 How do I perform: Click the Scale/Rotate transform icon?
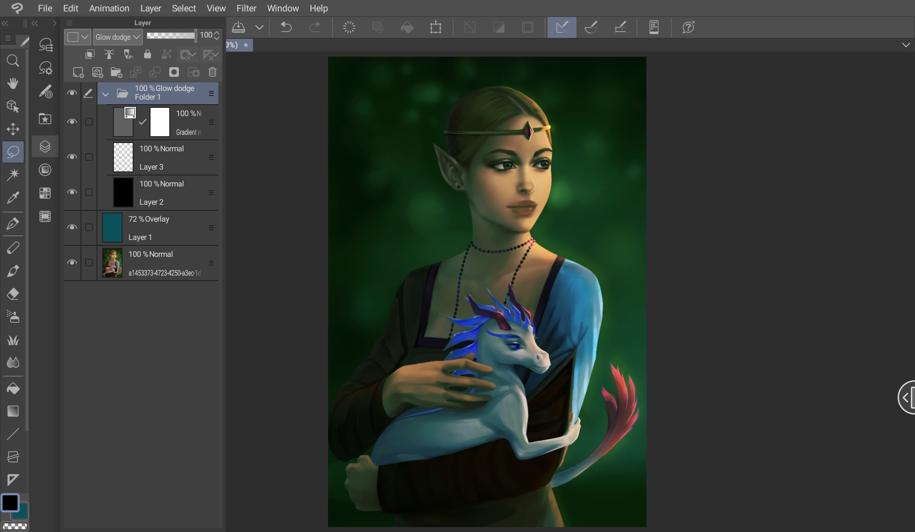[436, 27]
